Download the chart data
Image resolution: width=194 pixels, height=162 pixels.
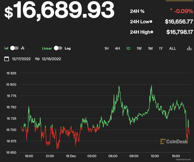click(x=189, y=48)
